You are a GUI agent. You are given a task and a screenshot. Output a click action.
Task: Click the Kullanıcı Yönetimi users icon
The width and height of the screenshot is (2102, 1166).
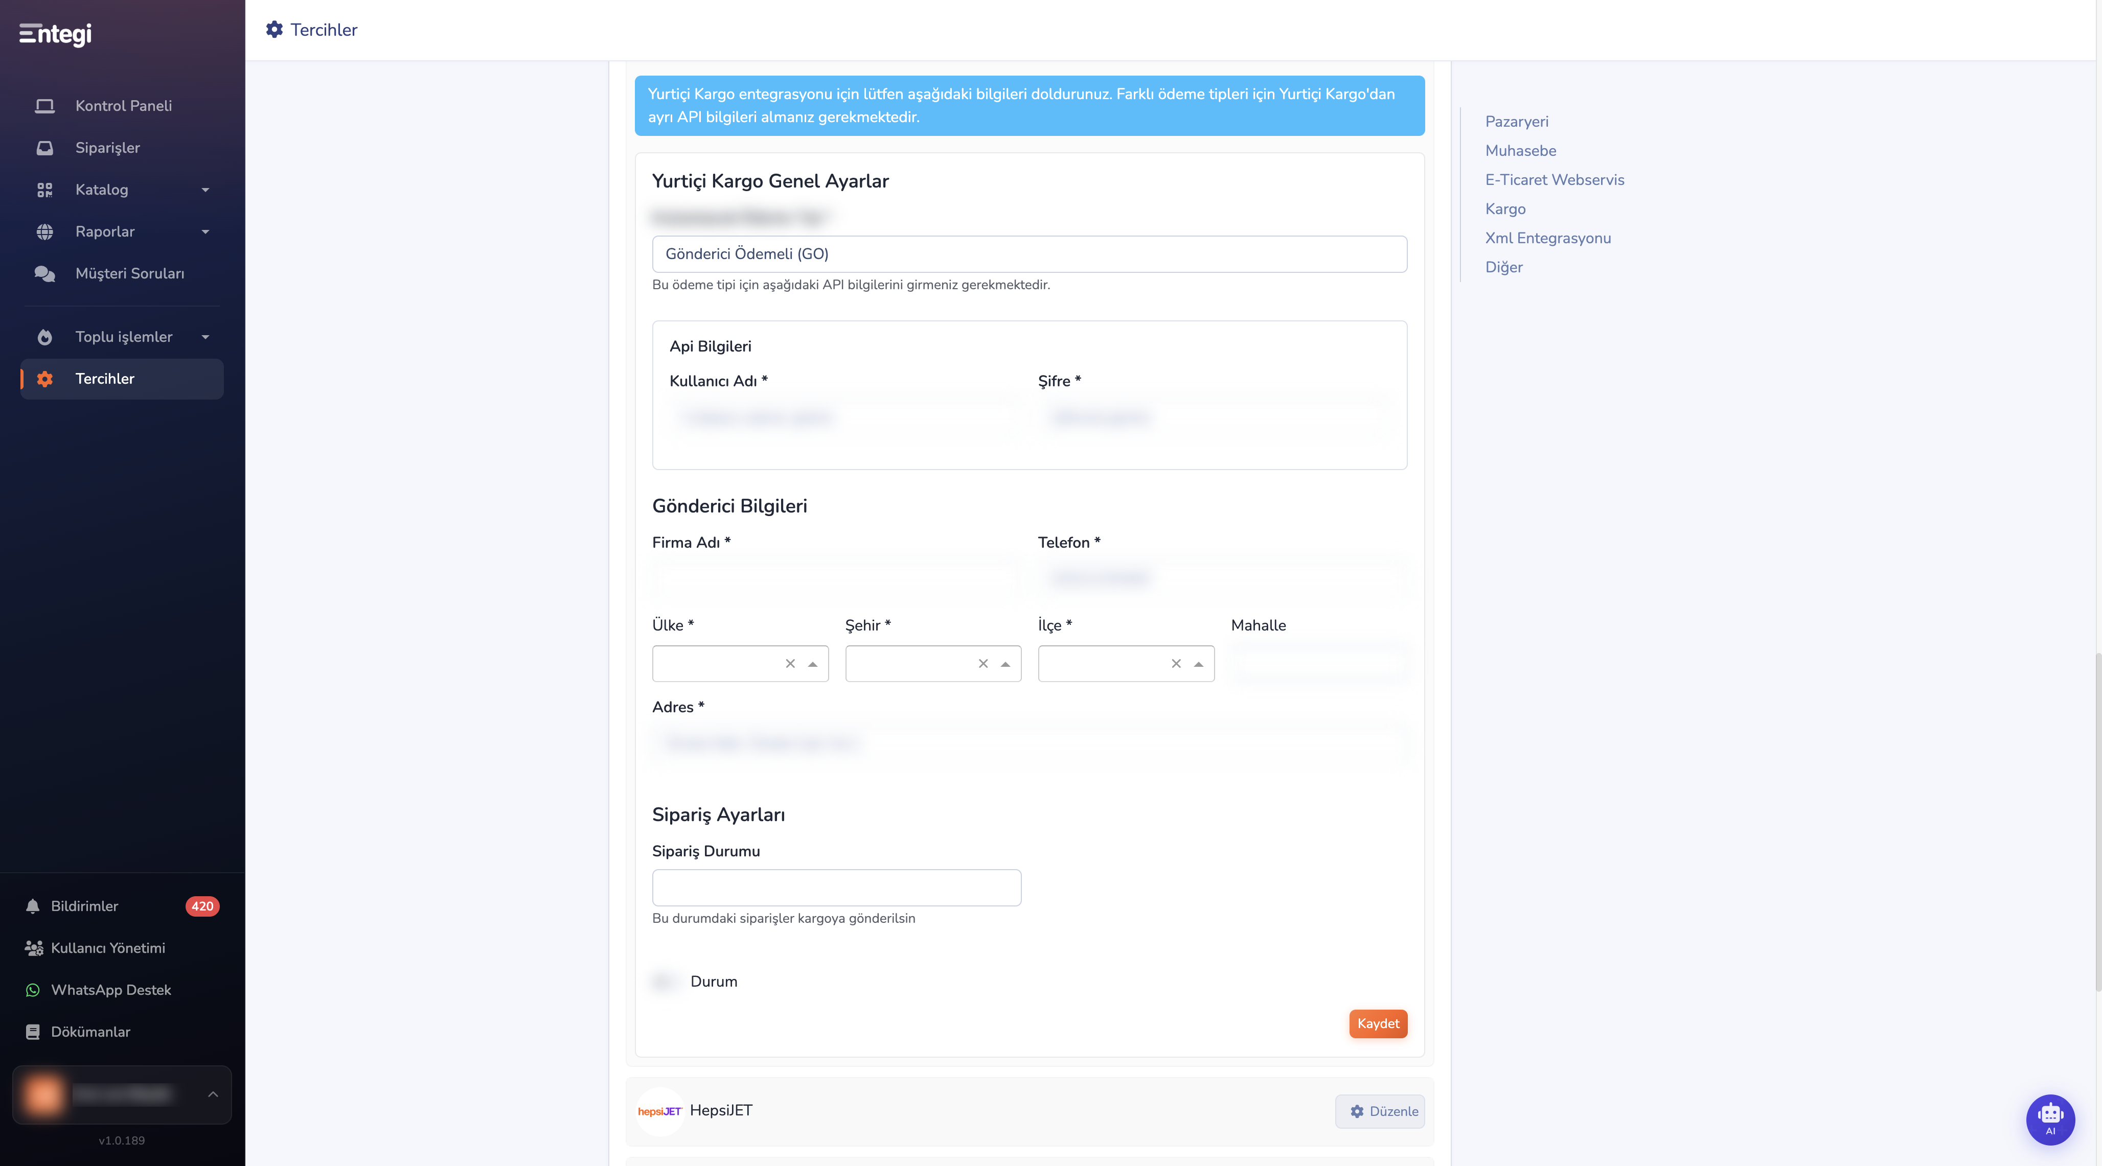click(x=33, y=948)
